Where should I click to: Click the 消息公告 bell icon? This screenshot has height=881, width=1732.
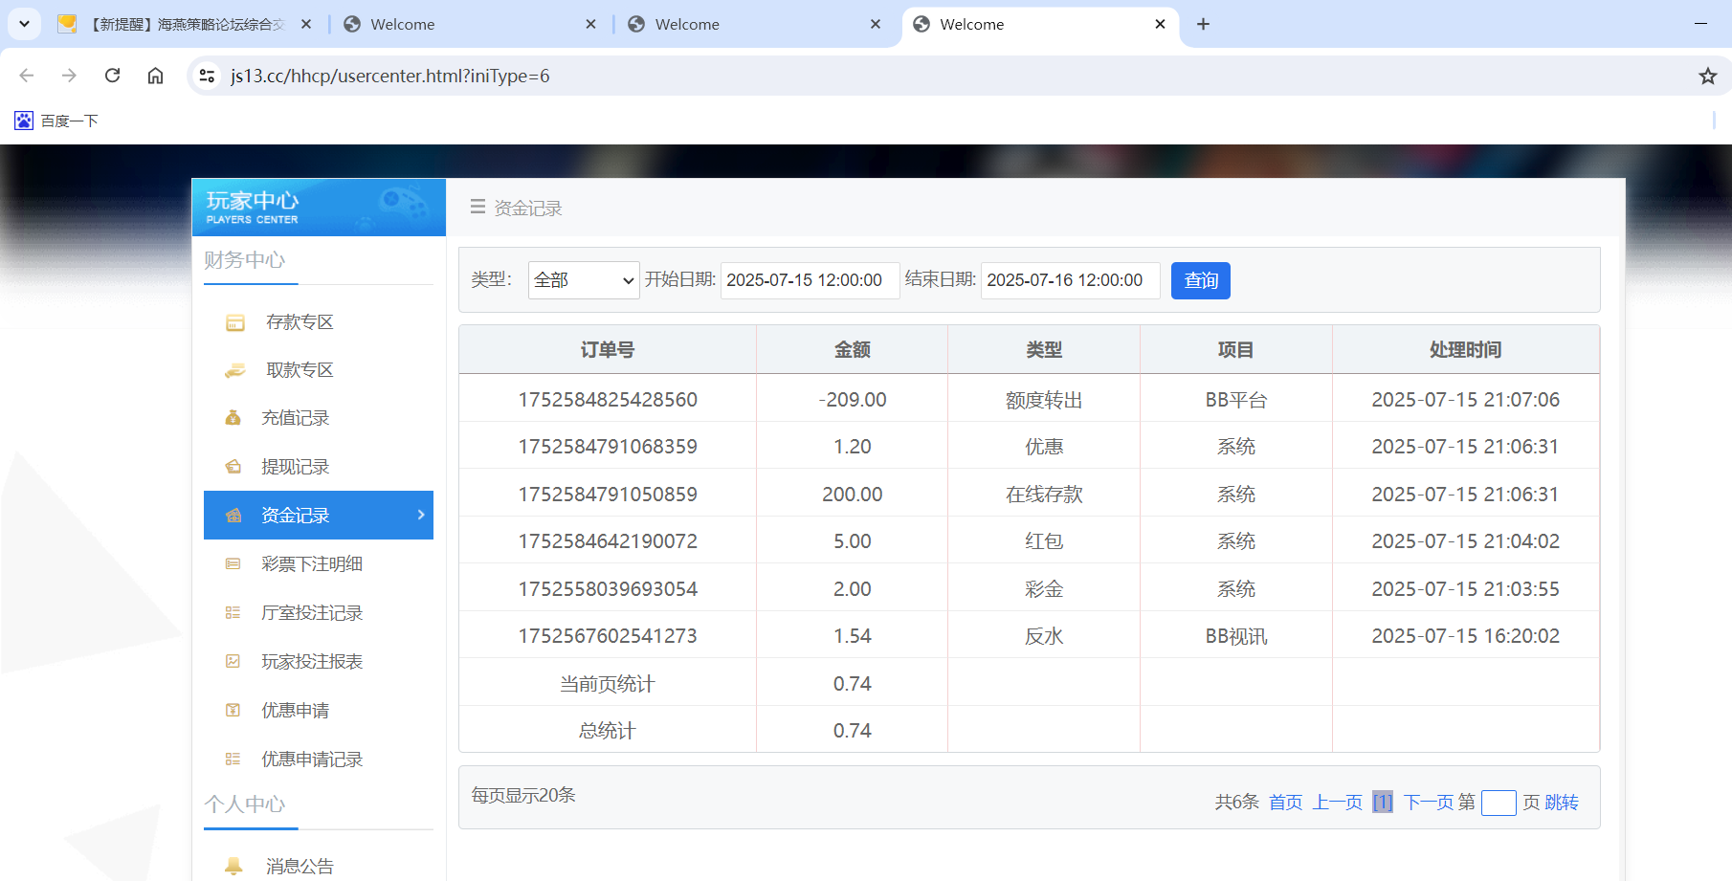pos(233,865)
